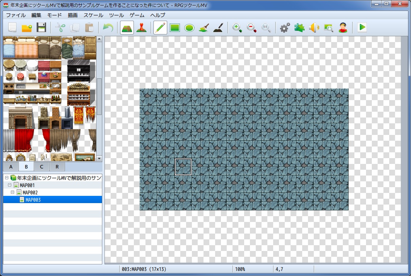The width and height of the screenshot is (411, 276).
Task: Start playtest with the green play button
Action: tap(362, 28)
